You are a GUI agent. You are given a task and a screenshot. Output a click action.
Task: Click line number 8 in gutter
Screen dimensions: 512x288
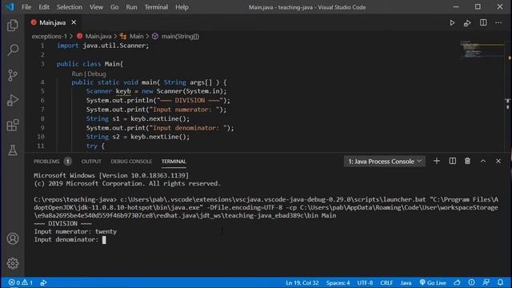click(42, 118)
